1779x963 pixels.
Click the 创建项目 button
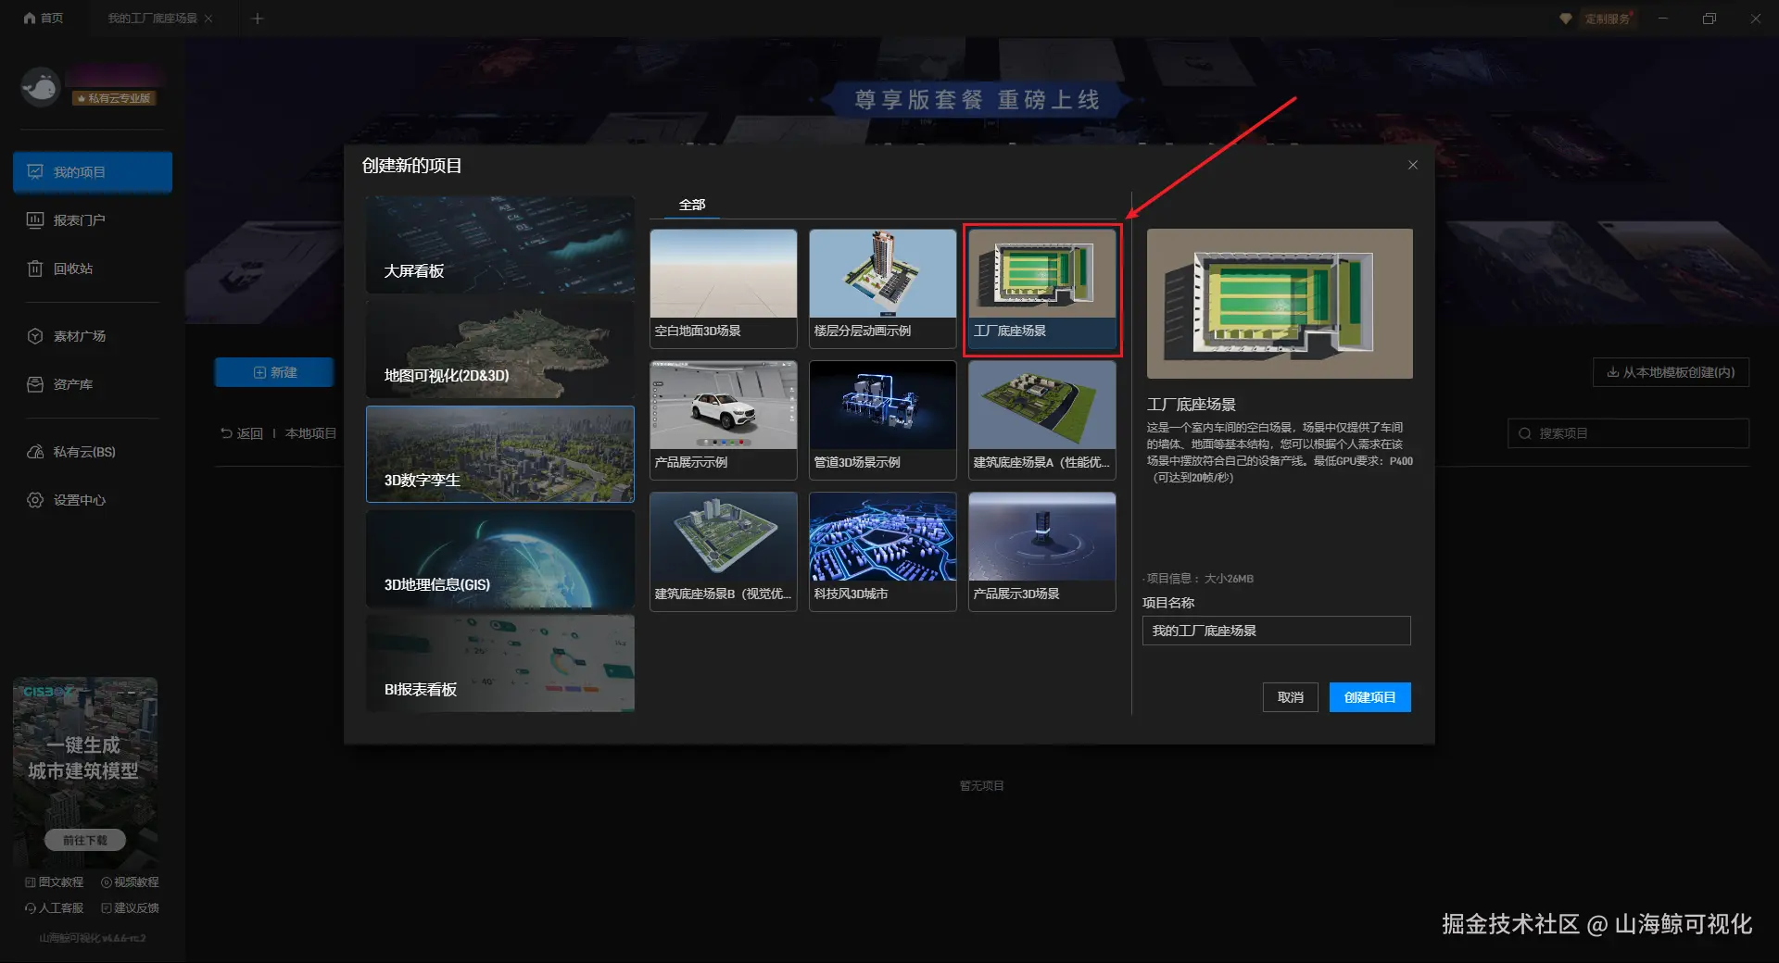click(1369, 697)
